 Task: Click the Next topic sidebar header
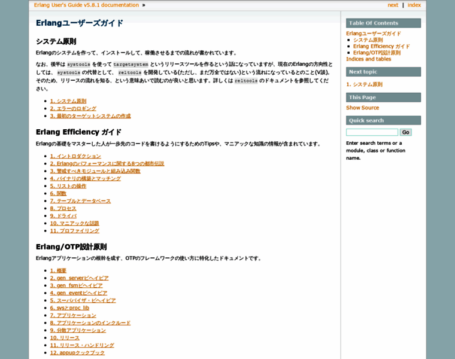(x=383, y=72)
